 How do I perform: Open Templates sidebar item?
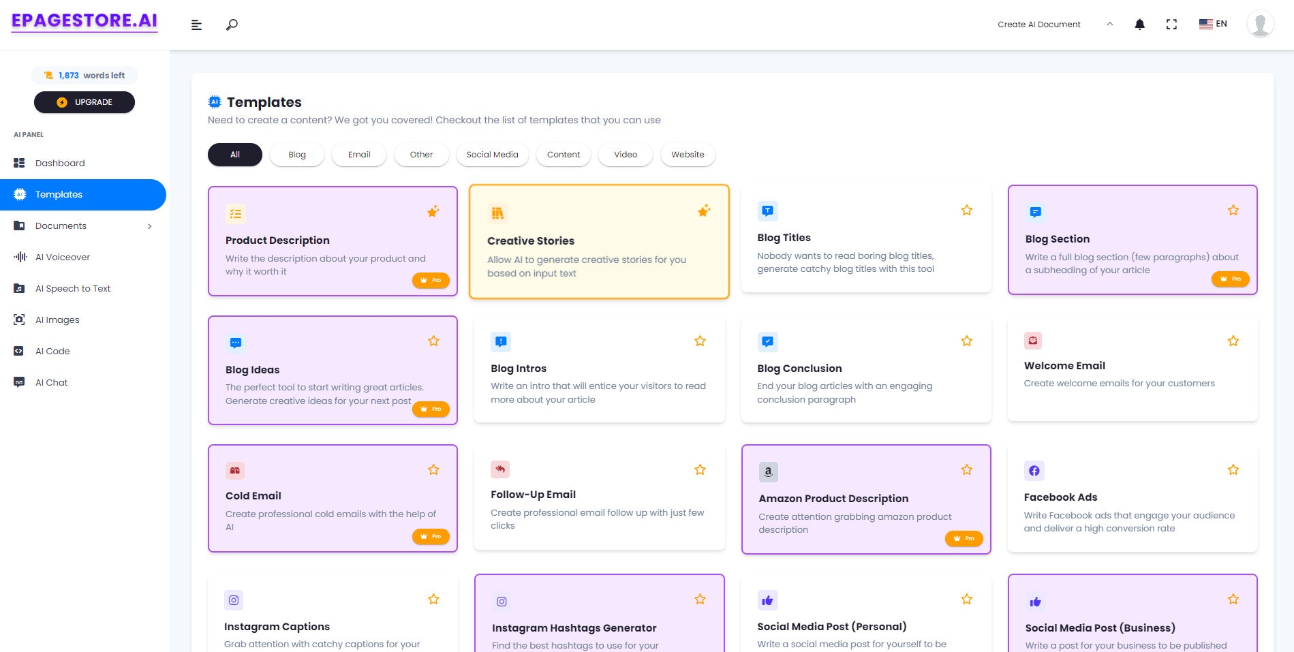tap(83, 195)
